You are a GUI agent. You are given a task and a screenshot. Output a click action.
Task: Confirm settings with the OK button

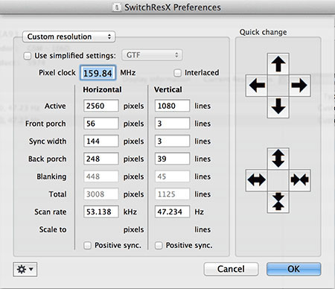pyautogui.click(x=294, y=269)
